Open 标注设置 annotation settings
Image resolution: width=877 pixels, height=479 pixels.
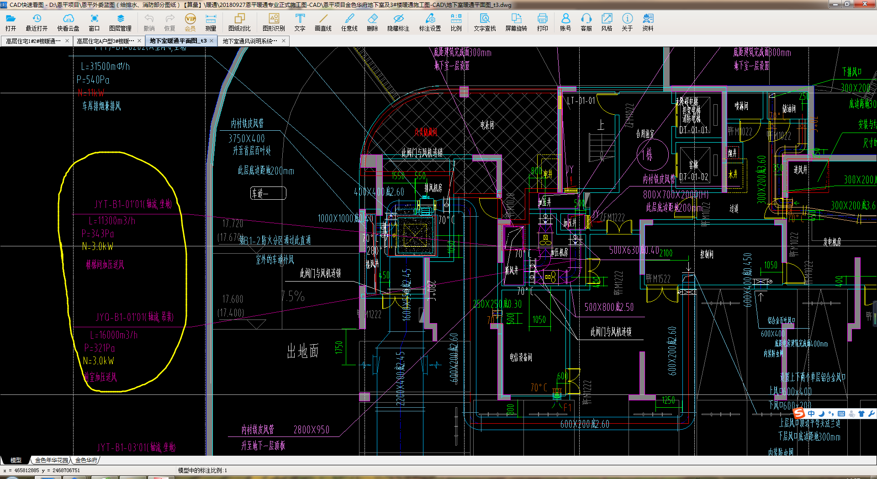[x=430, y=22]
